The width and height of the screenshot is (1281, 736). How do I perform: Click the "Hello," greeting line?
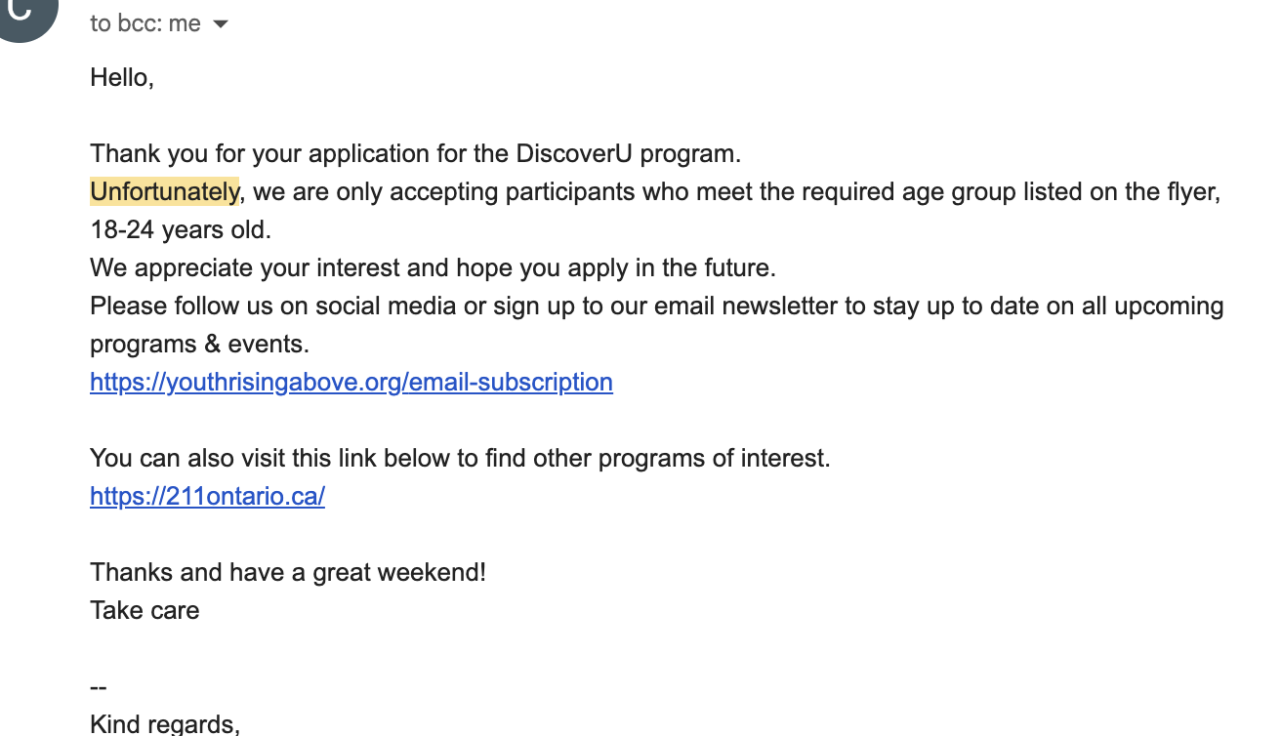tap(122, 77)
